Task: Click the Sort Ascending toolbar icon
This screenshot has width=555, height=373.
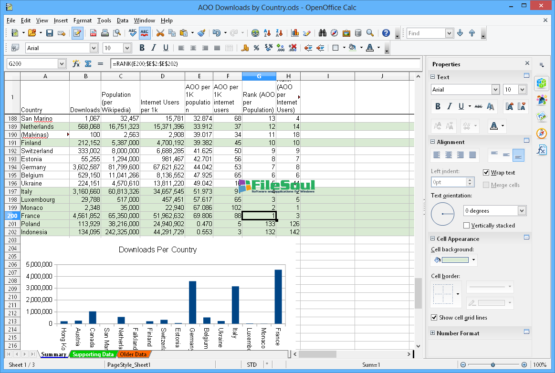Action: click(x=268, y=33)
